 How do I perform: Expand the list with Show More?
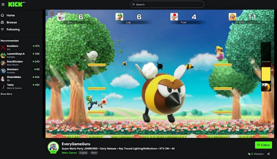[x=6, y=94]
